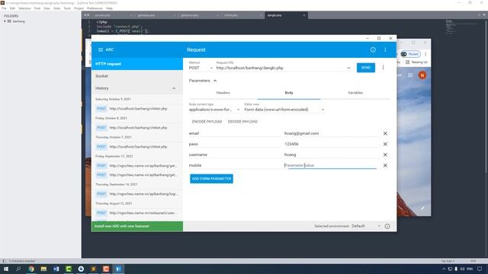
Task: Click Install new ARC with new features banner
Action: [x=137, y=226]
